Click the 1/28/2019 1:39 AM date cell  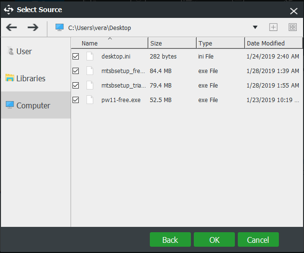coord(273,71)
